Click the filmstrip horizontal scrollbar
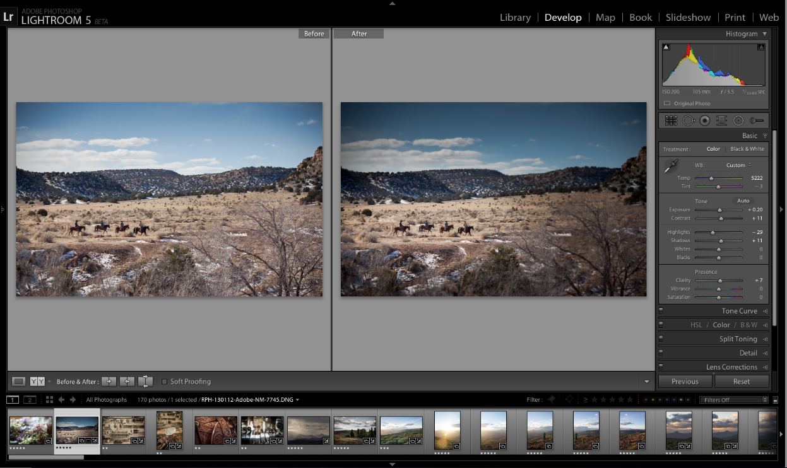The height and width of the screenshot is (468, 787). pos(45,457)
